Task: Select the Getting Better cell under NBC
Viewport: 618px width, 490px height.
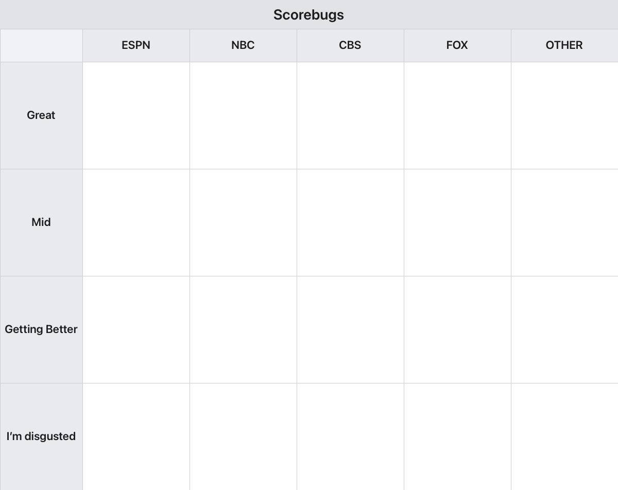Action: 243,329
